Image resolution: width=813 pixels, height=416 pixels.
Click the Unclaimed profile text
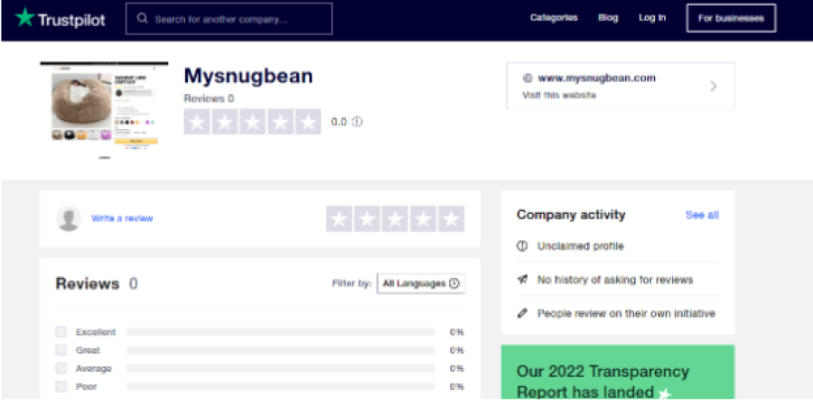click(x=580, y=246)
